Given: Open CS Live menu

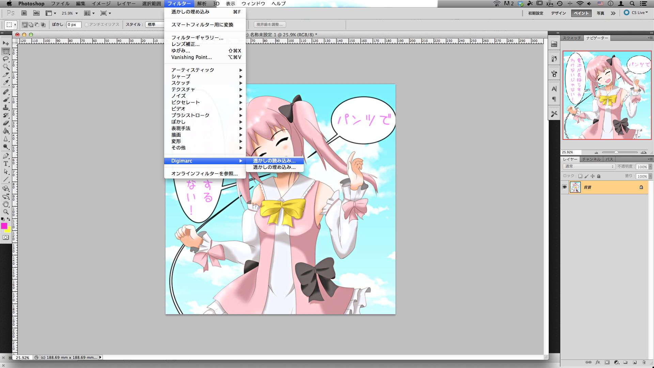Looking at the screenshot, I should (x=636, y=13).
